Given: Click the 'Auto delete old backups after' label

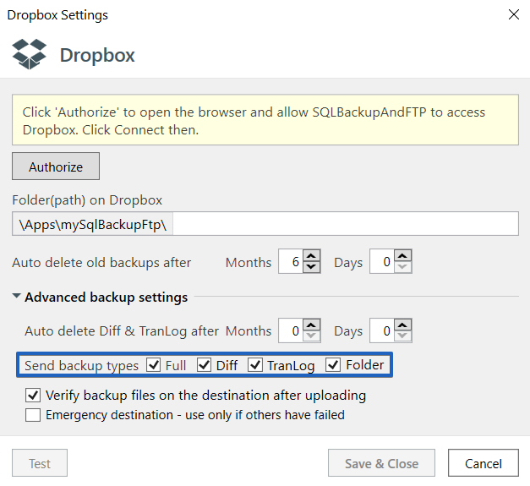Looking at the screenshot, I should [101, 263].
